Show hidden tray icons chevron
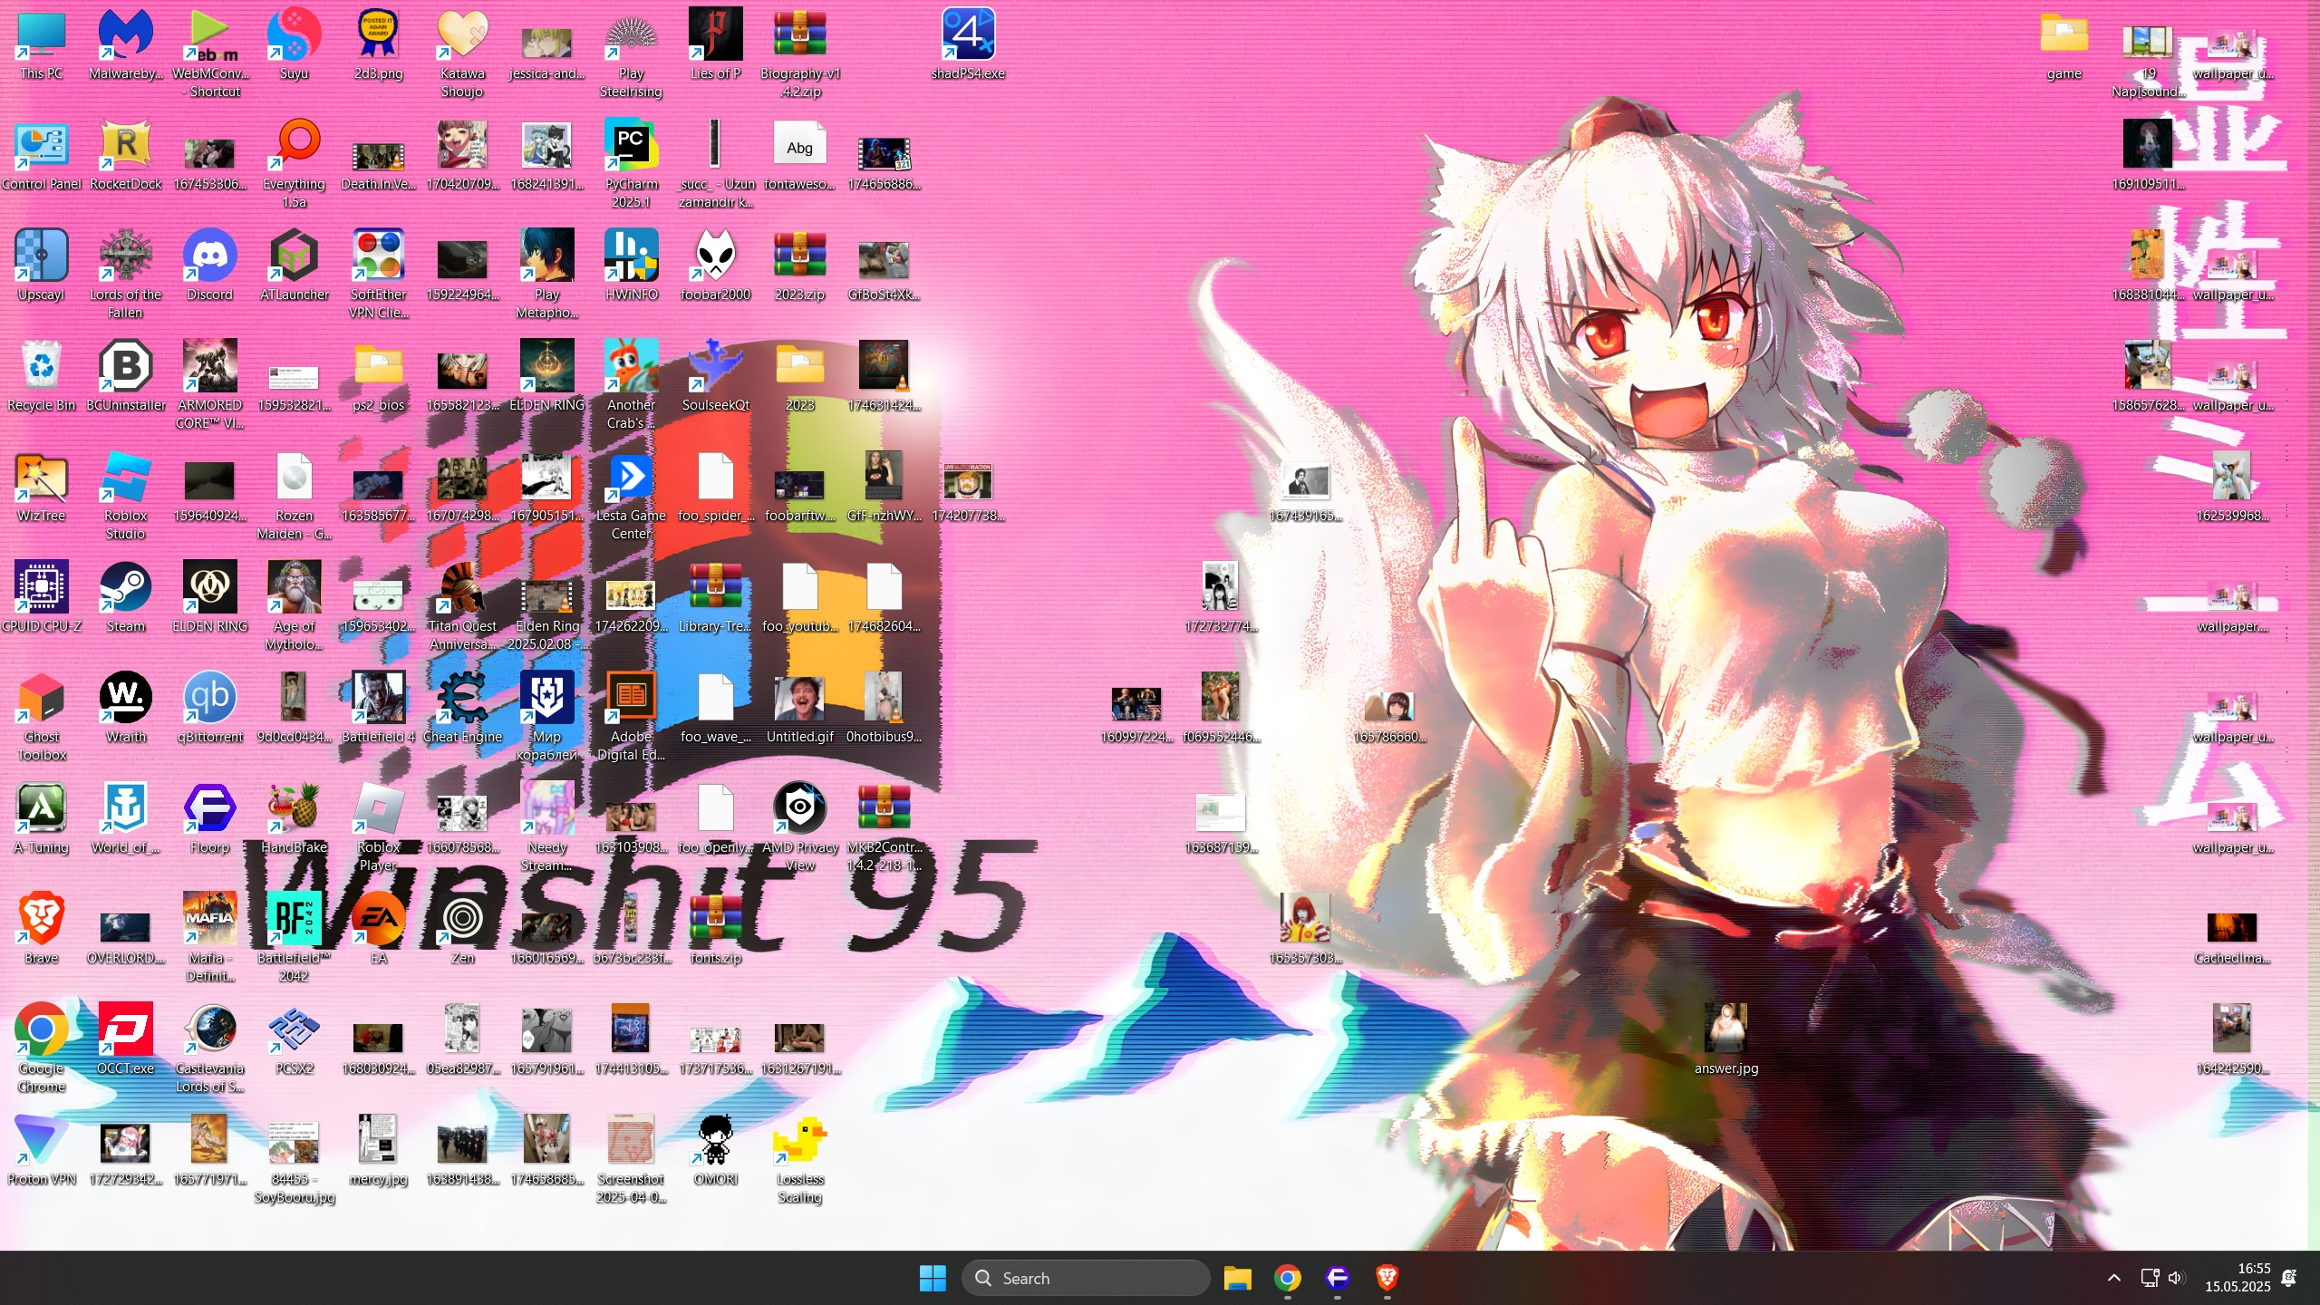The height and width of the screenshot is (1305, 2320). coord(2114,1278)
